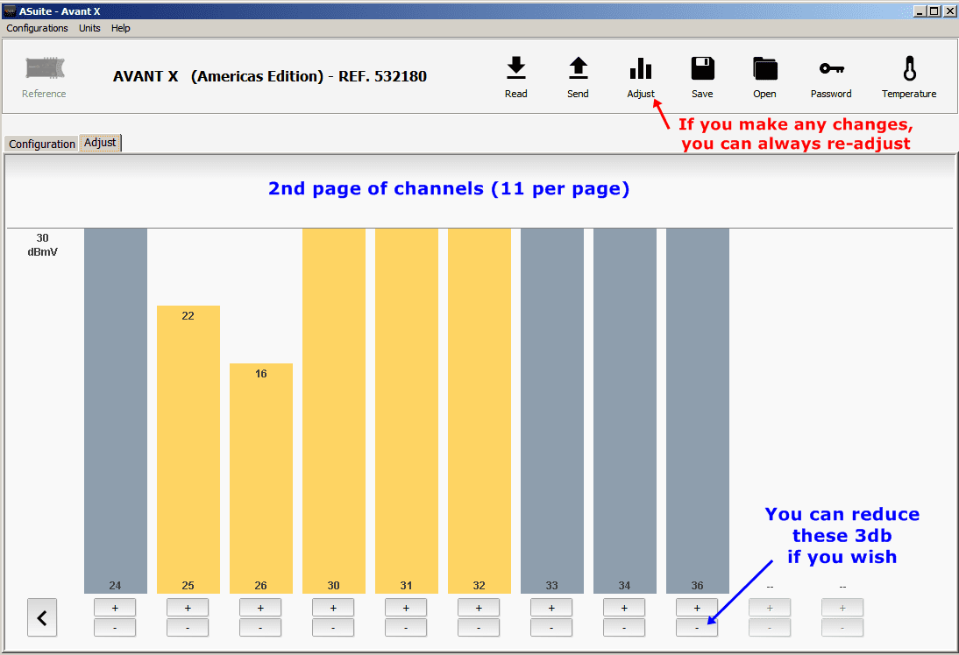Show Temperature with the thermometer icon

(909, 68)
